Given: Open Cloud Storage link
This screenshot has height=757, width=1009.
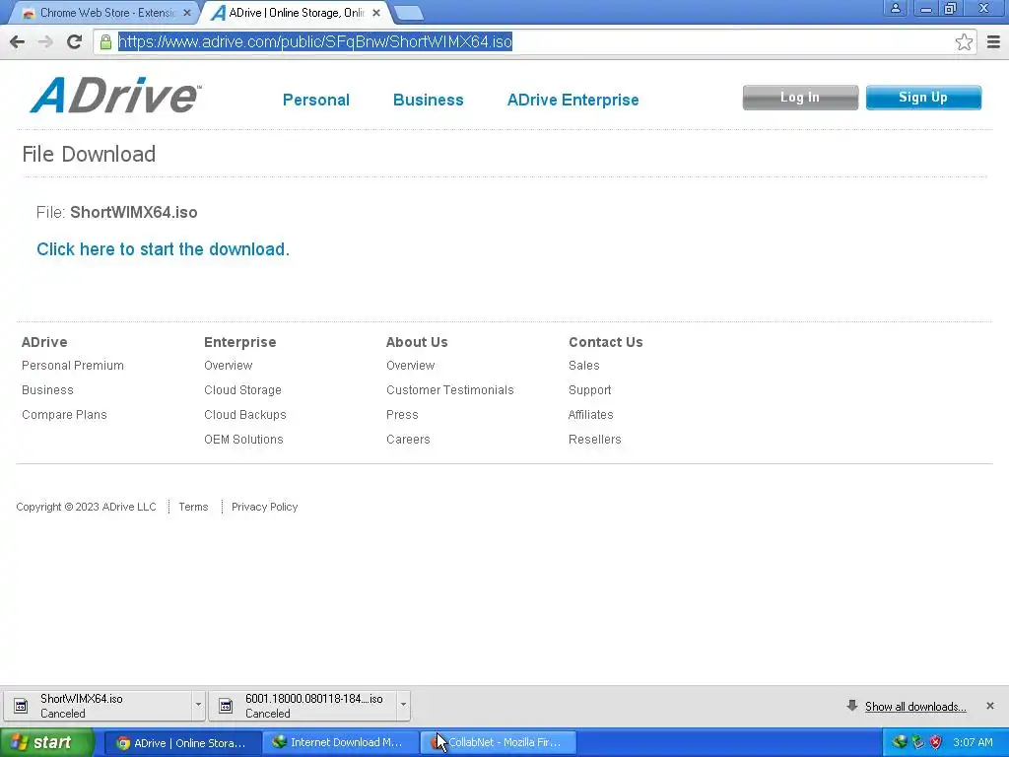Looking at the screenshot, I should tap(242, 390).
